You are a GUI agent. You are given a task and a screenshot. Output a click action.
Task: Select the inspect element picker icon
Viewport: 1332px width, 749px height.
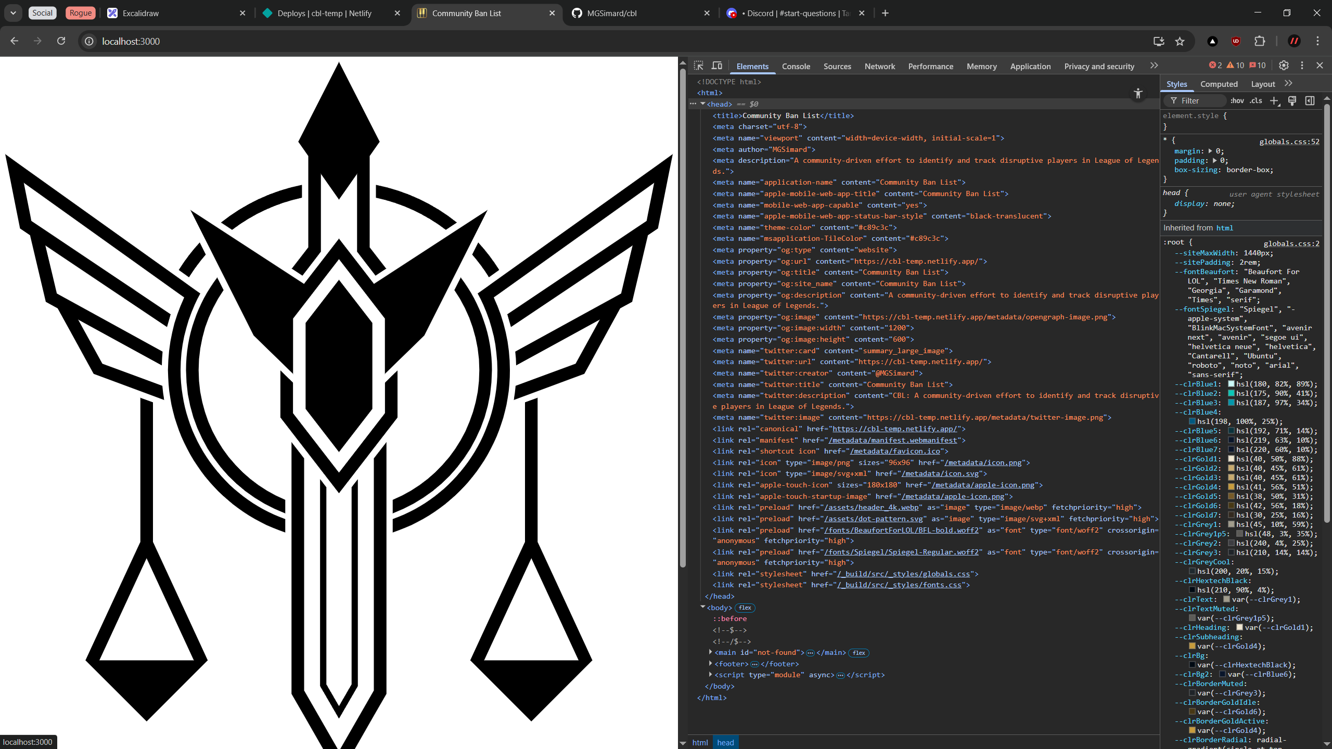699,66
